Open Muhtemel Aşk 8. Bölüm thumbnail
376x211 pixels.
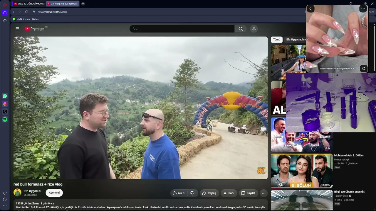pyautogui.click(x=302, y=171)
